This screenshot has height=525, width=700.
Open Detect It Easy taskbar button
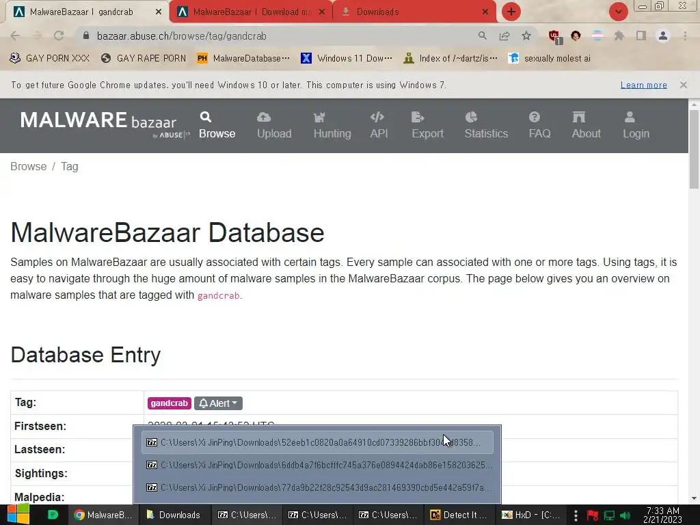point(459,515)
